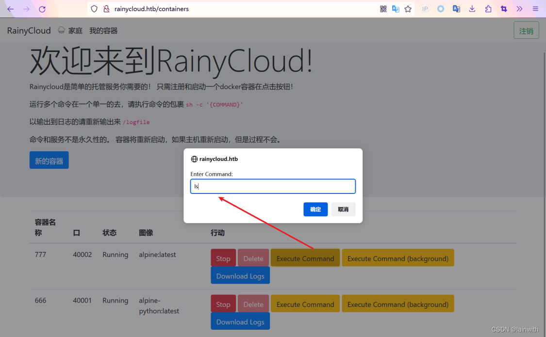Delete the 666 container

coord(253,304)
